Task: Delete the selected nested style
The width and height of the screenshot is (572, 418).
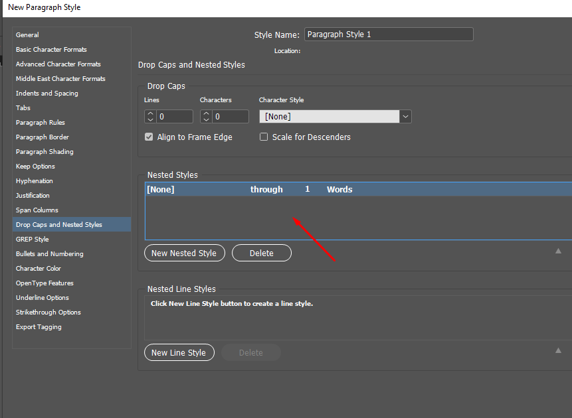Action: point(261,253)
